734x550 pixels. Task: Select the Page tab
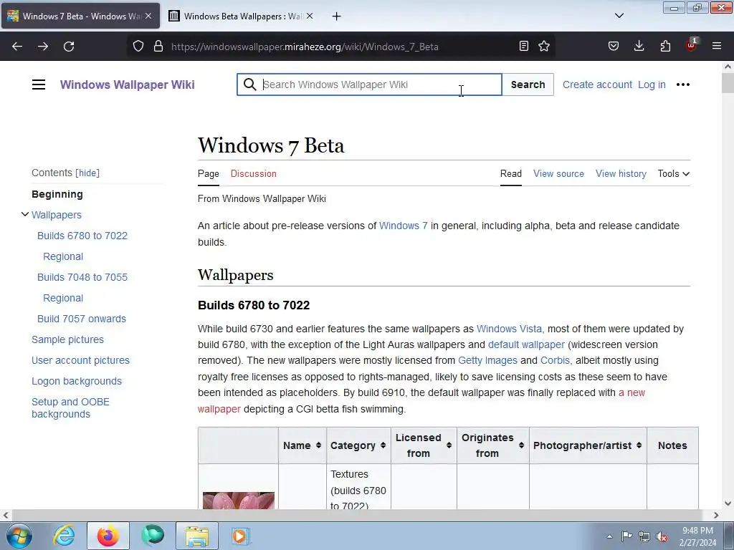(209, 173)
